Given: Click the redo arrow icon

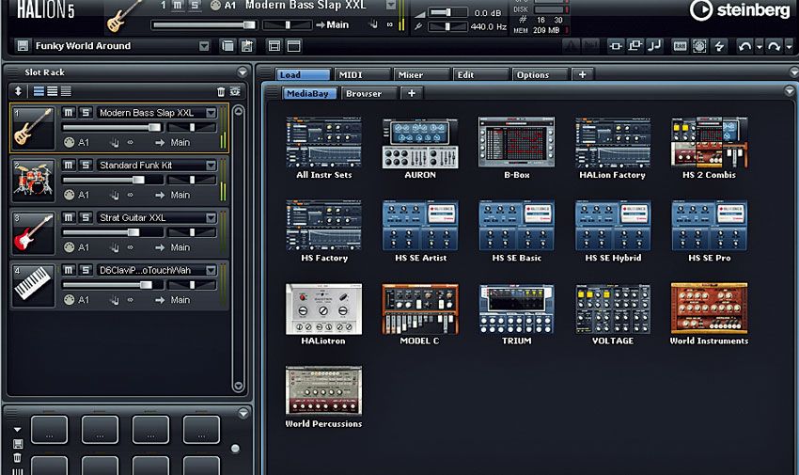Looking at the screenshot, I should [x=774, y=46].
